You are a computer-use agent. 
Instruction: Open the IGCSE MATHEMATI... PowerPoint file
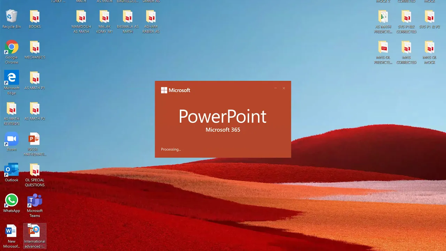34,145
